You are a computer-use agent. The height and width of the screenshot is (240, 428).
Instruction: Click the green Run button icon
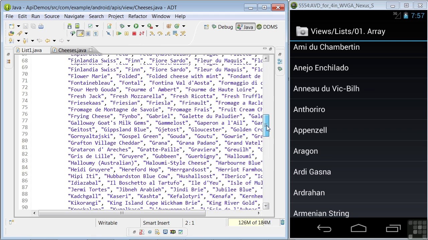pos(136,26)
